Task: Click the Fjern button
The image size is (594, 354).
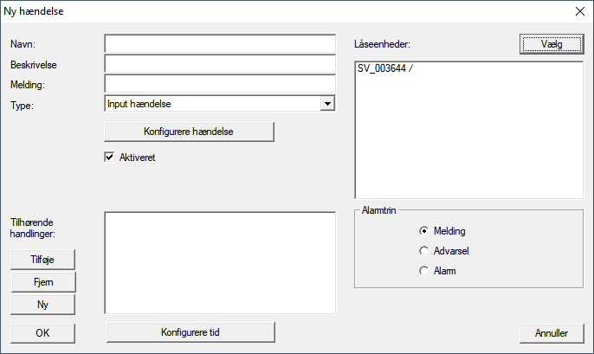Action: [x=42, y=282]
